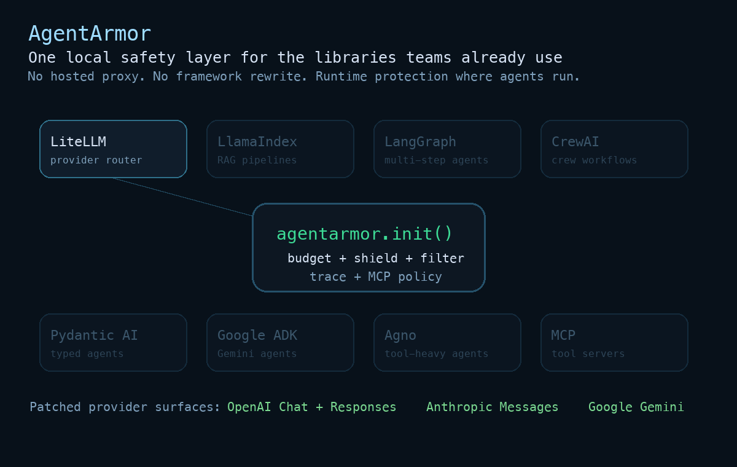The image size is (737, 467).
Task: Select the MCP tool servers card
Action: (614, 343)
